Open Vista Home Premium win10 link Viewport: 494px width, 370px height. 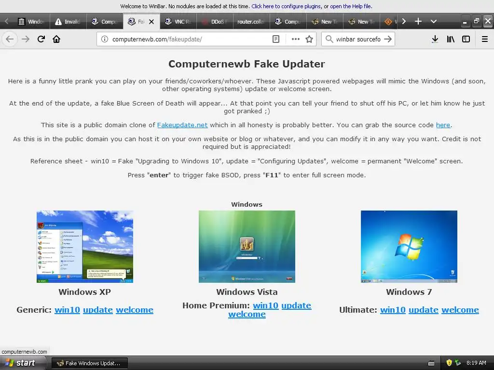point(266,305)
